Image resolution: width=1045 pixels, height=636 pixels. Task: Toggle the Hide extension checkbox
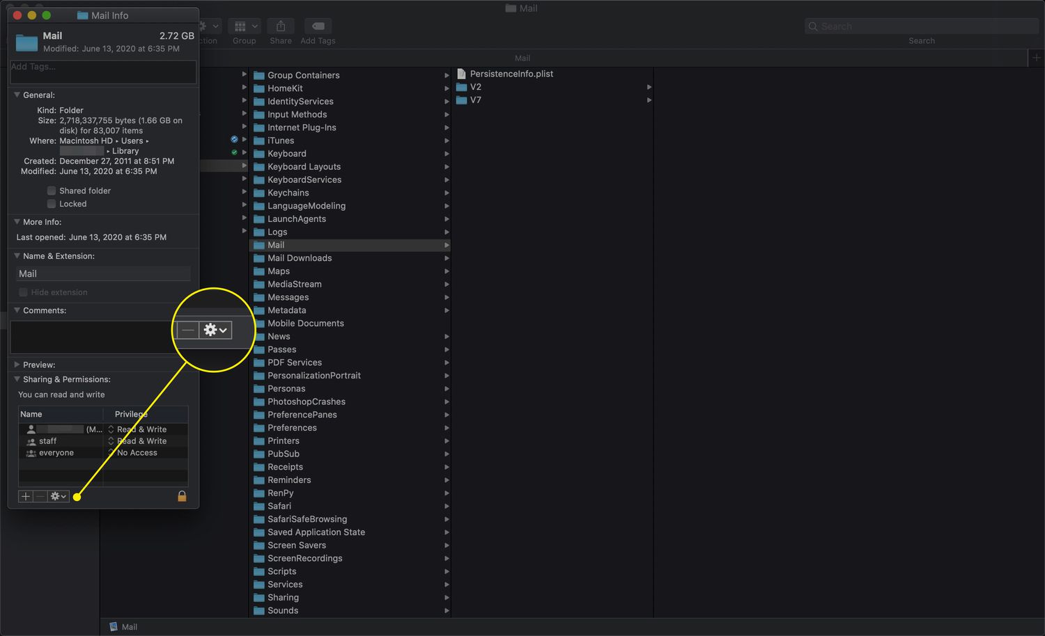[23, 292]
